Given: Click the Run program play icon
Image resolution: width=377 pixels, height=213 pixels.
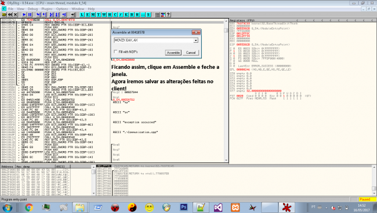Looking at the screenshot, I should click(x=24, y=14).
